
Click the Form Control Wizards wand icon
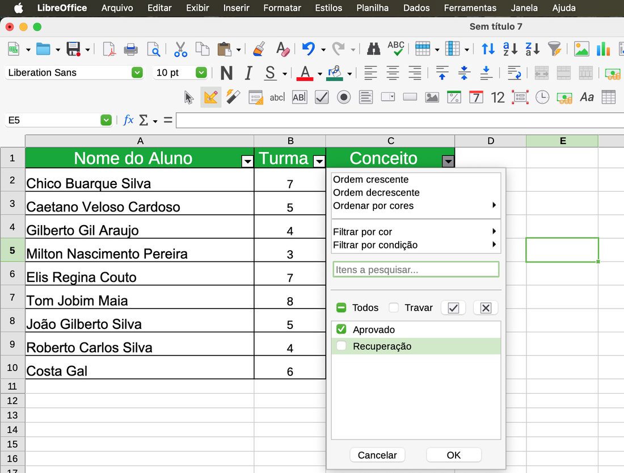pos(233,97)
